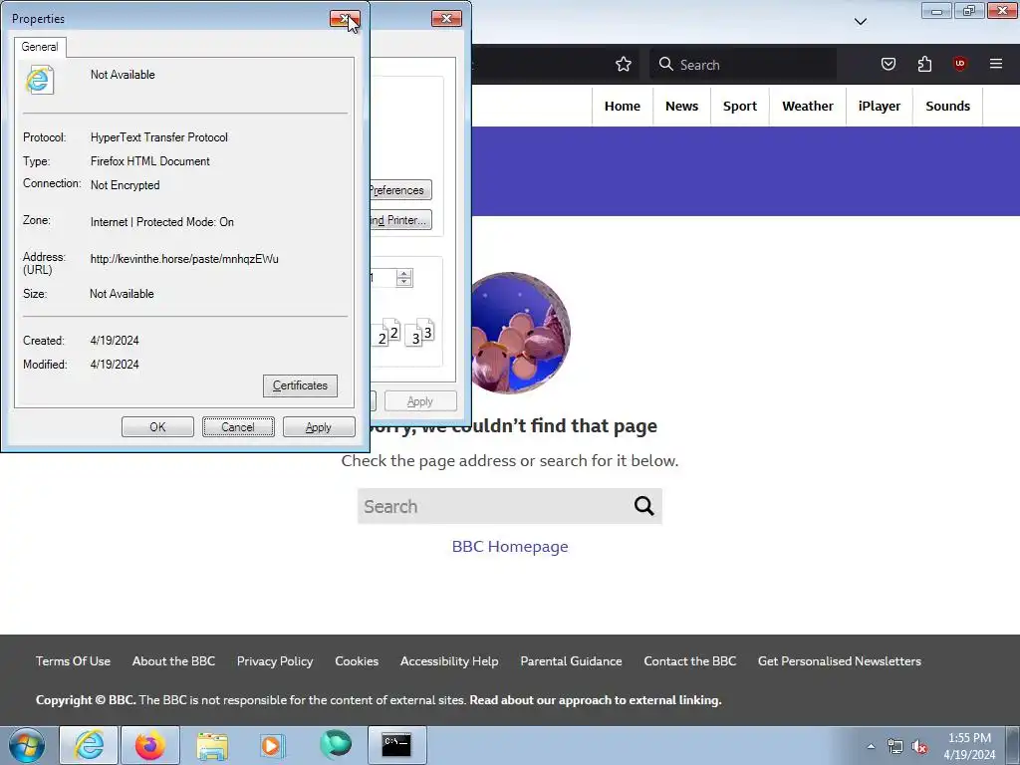
Task: Click the BBC page search magnifier button
Action: [x=644, y=505]
